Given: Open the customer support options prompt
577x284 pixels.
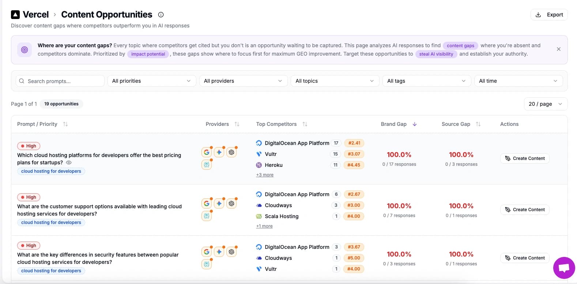Looking at the screenshot, I should 99,210.
